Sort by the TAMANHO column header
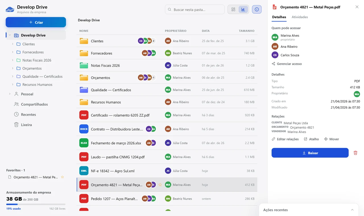364x216 pixels. coord(247,31)
